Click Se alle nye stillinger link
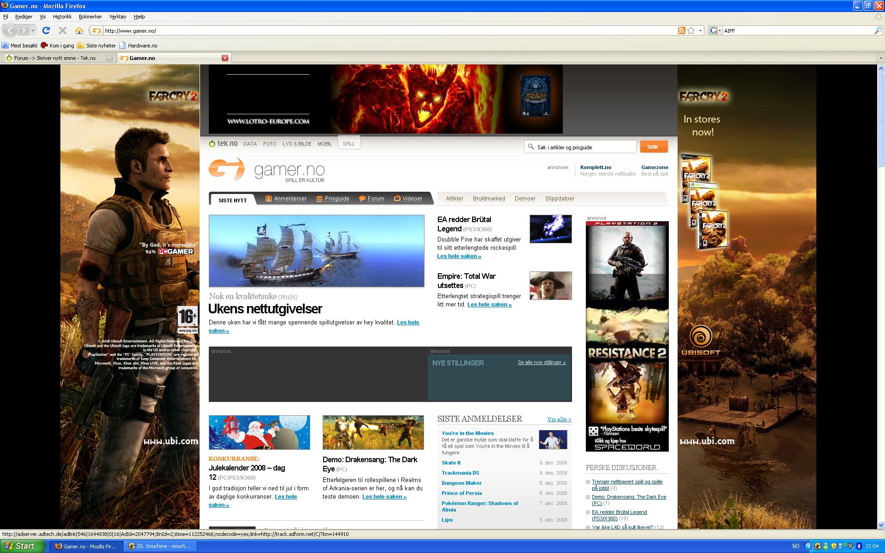 [x=542, y=362]
